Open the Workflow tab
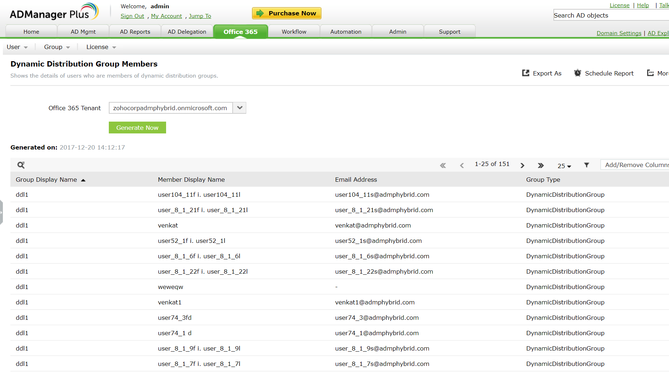Image resolution: width=669 pixels, height=372 pixels. coord(294,31)
